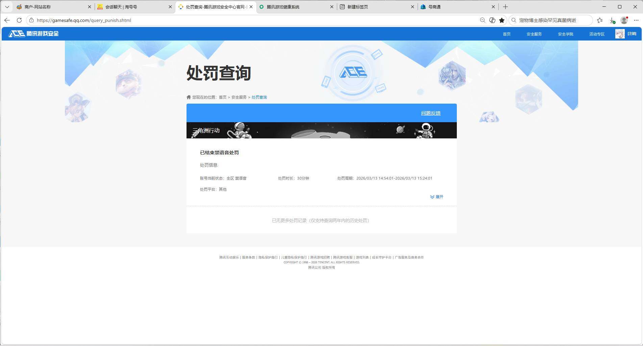The image size is (643, 346).
Task: Click 首页 in the breadcrumb
Action: point(223,97)
